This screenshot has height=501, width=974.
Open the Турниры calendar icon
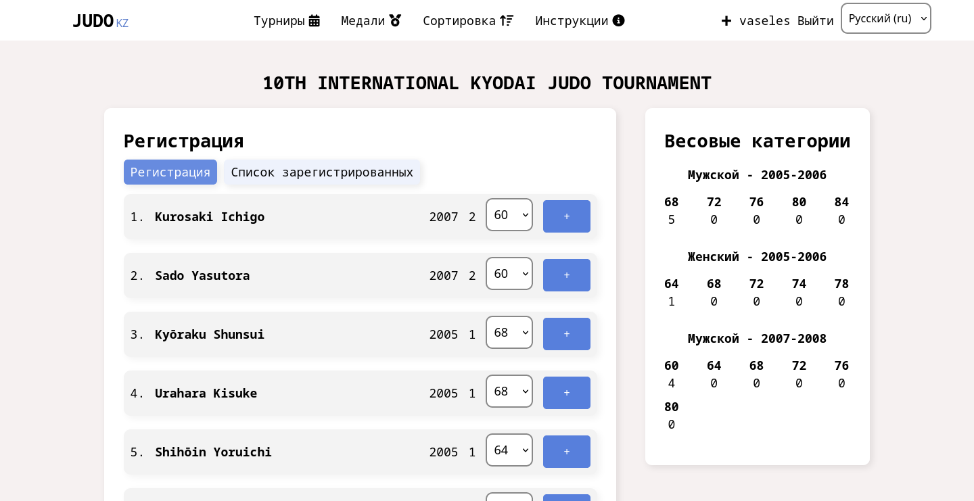313,20
